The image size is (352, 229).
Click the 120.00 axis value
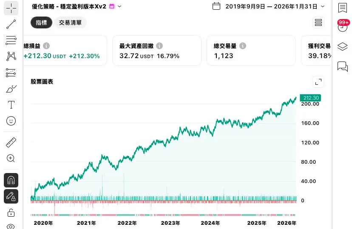point(310,142)
